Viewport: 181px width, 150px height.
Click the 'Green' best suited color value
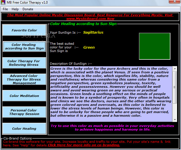89,47
